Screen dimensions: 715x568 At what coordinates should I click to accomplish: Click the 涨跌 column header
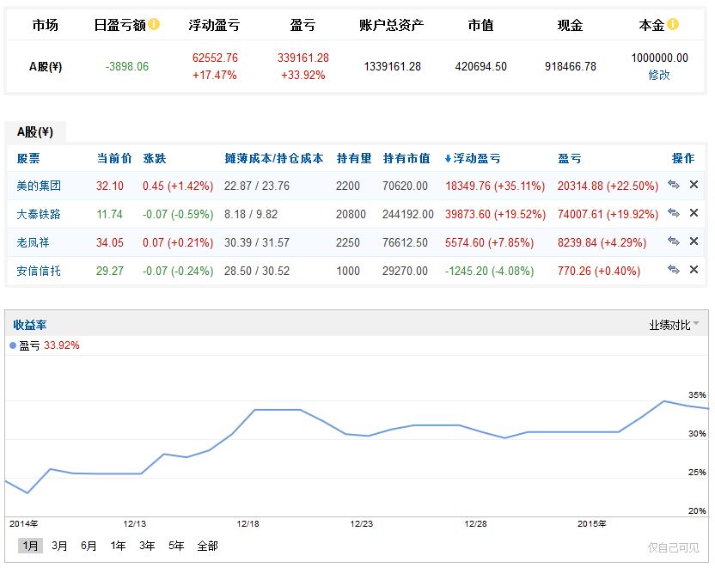coord(155,158)
